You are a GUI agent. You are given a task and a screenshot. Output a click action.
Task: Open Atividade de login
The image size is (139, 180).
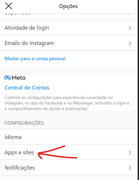pos(69,28)
